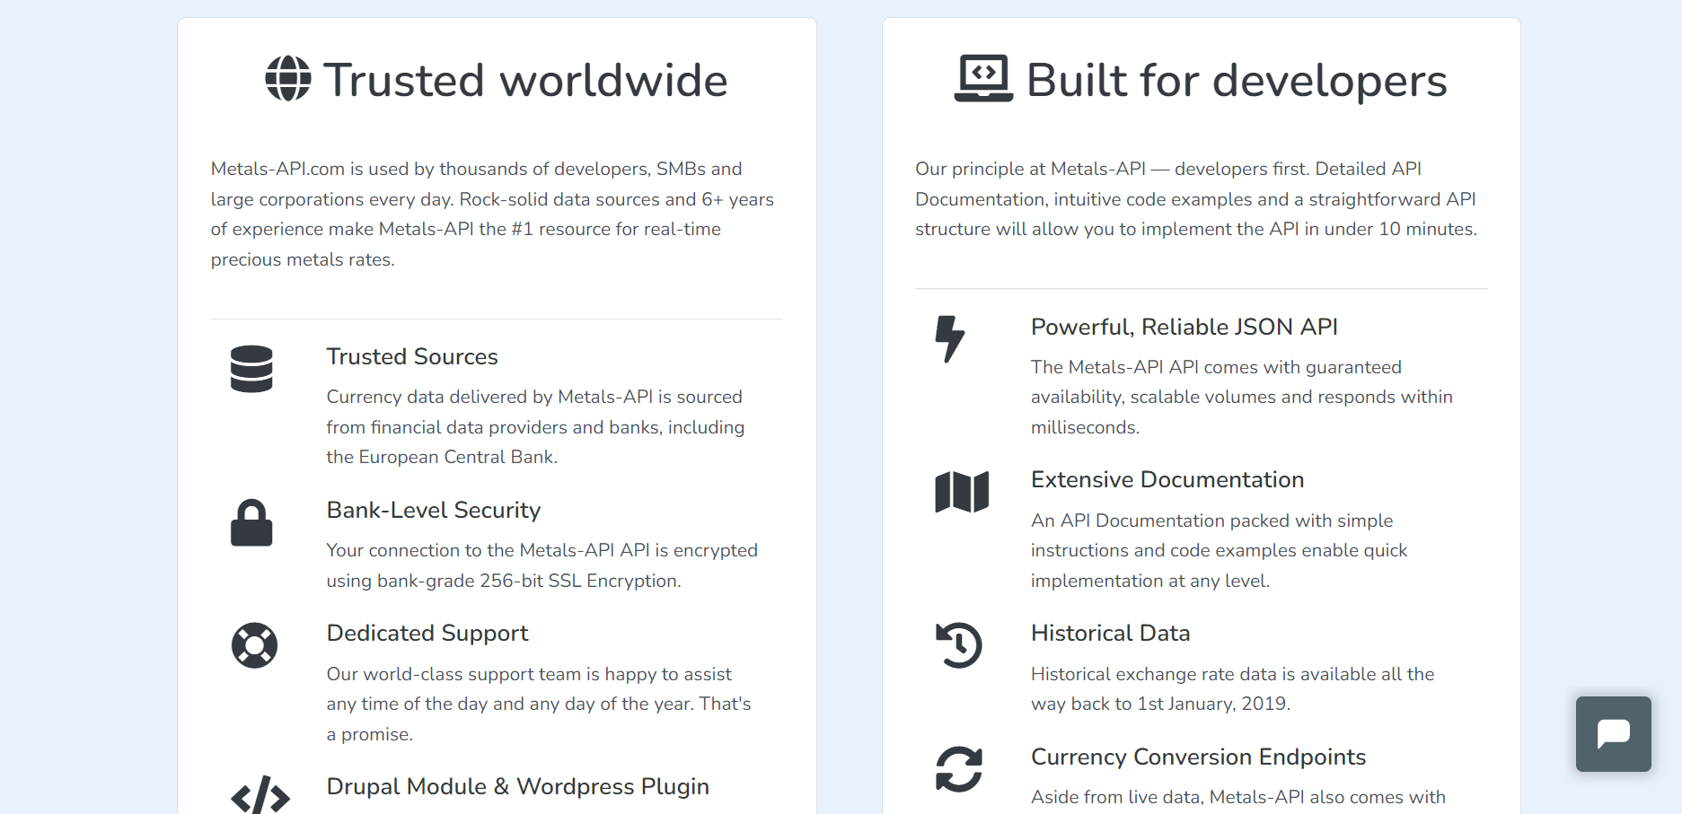The height and width of the screenshot is (814, 1682).
Task: Click the Trusted Sources title
Action: coord(412,356)
